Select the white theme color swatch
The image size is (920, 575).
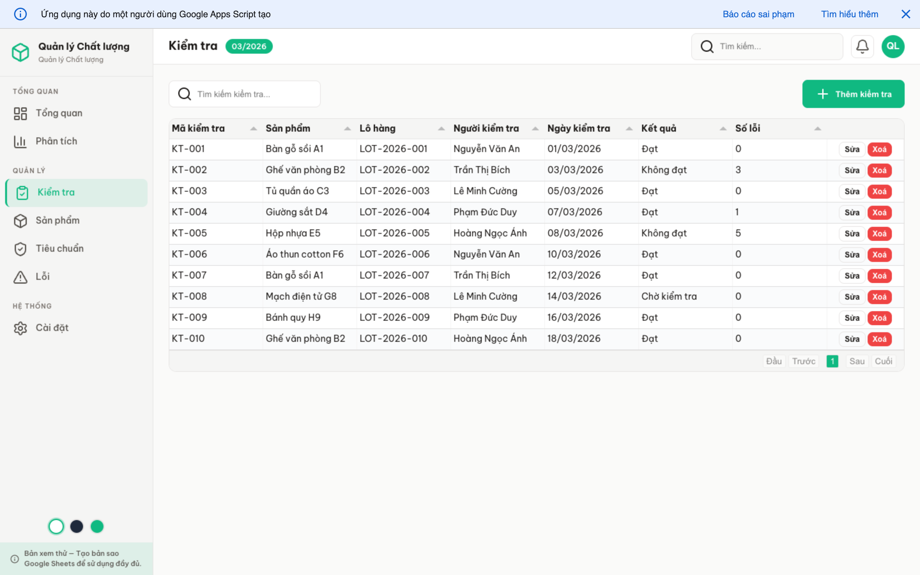click(56, 526)
